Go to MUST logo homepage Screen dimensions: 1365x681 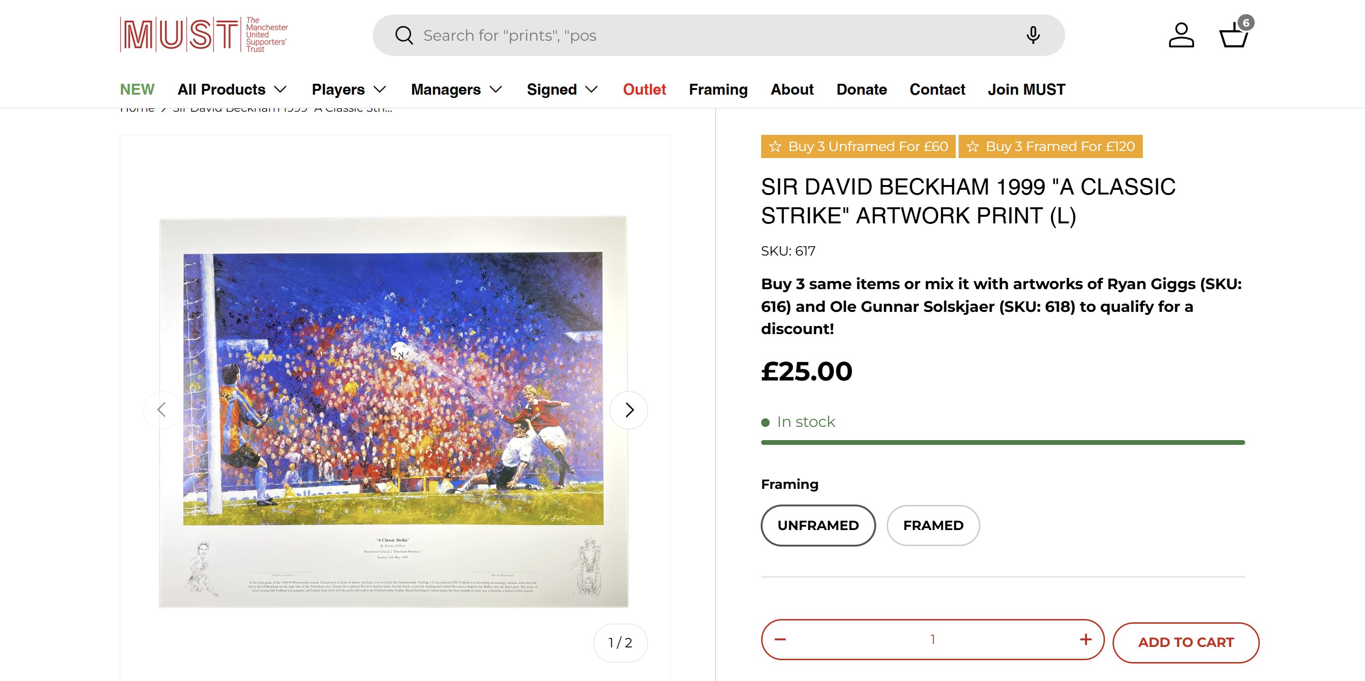pyautogui.click(x=204, y=35)
